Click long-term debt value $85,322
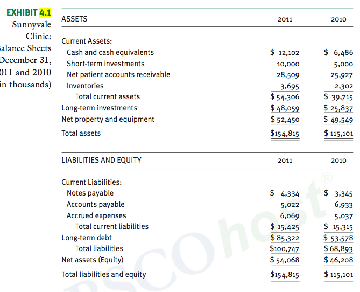This screenshot has width=360, height=292. tap(285, 238)
